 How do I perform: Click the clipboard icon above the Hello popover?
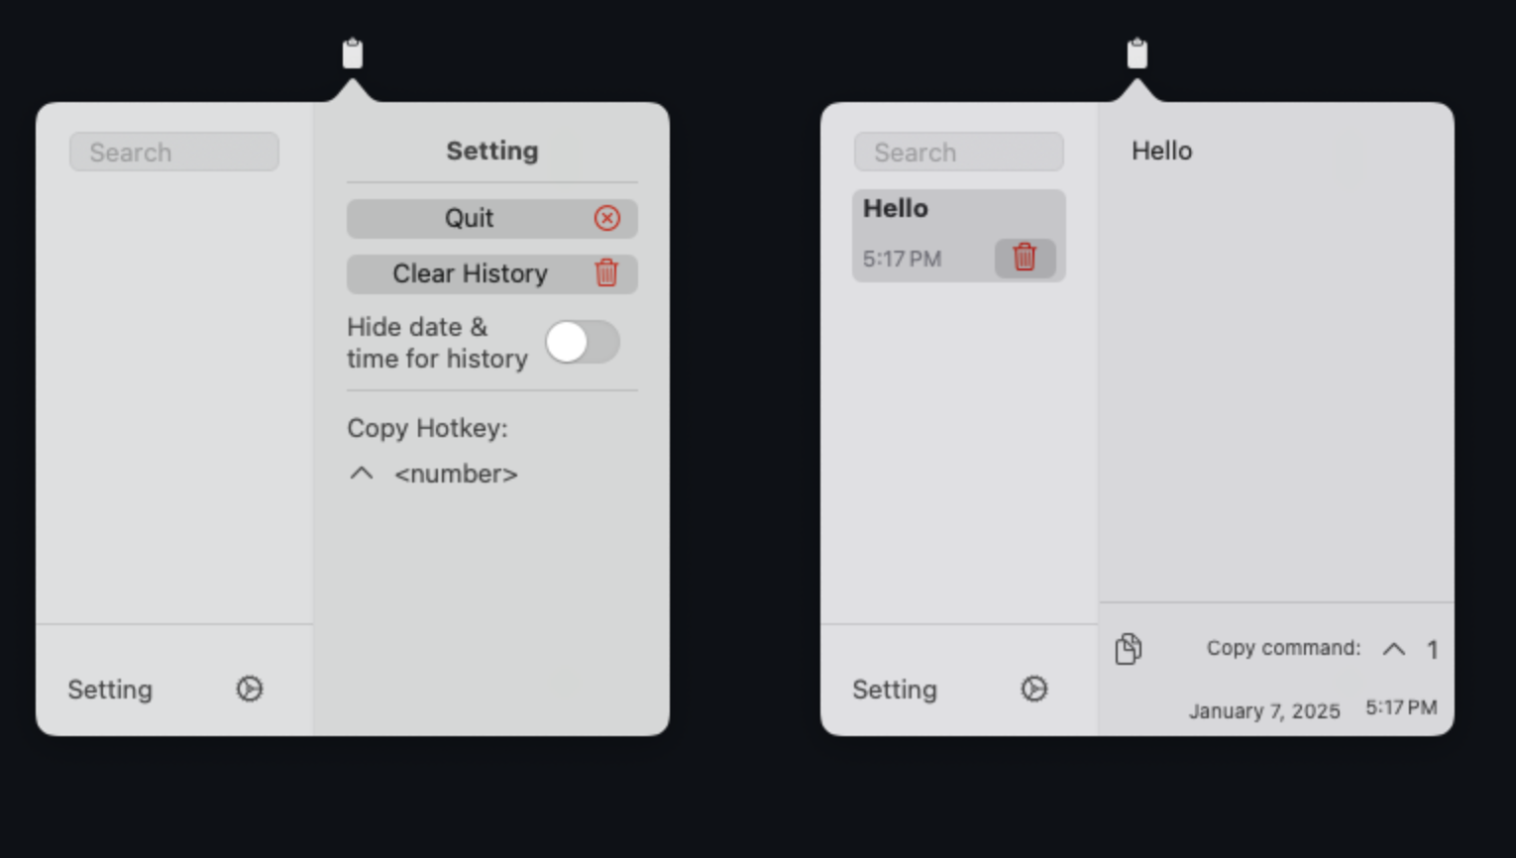click(x=1137, y=54)
